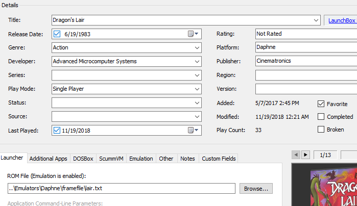Click the Publisher field showing Cinematronics
357x206 pixels.
click(x=306, y=61)
